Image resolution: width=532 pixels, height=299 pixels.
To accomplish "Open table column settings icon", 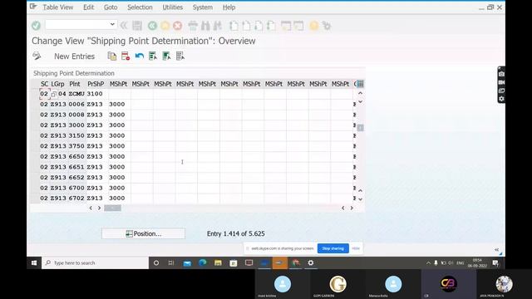I will pyautogui.click(x=360, y=84).
